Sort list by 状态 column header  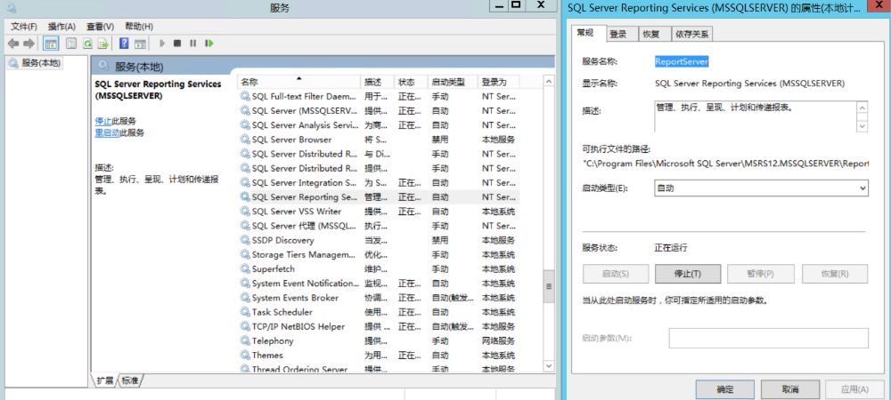click(411, 82)
